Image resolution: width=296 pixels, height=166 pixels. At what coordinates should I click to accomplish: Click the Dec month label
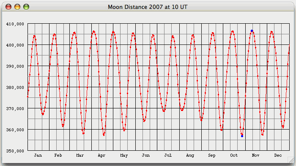pyautogui.click(x=278, y=155)
